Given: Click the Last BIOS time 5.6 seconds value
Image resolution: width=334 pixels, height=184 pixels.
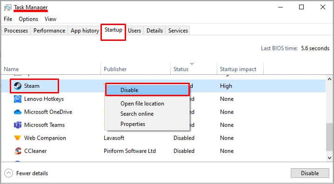Looking at the screenshot, I should tap(315, 48).
